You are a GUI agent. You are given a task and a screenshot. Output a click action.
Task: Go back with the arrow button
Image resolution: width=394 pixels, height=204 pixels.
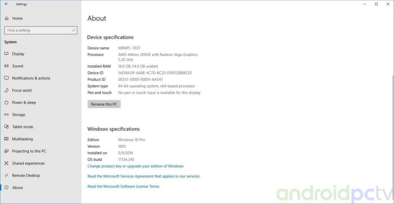pos(6,4)
